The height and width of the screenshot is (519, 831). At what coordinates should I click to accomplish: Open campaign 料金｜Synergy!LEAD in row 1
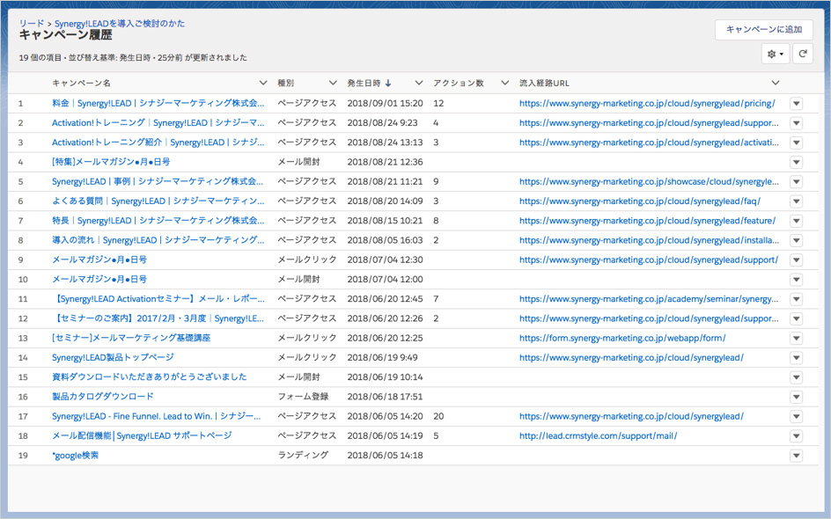[158, 103]
